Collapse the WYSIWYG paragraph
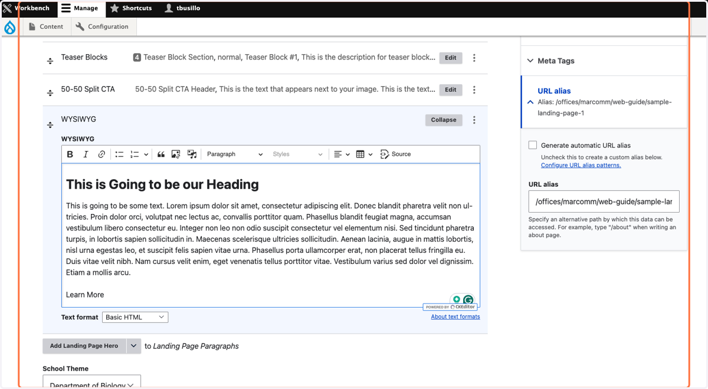The image size is (708, 389). tap(444, 120)
